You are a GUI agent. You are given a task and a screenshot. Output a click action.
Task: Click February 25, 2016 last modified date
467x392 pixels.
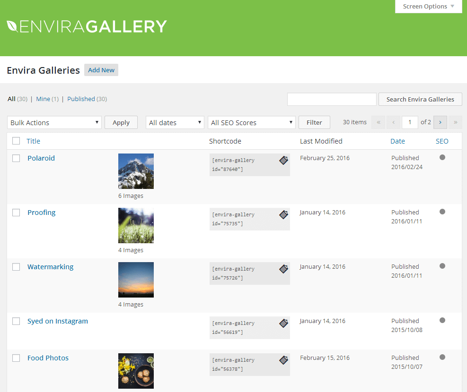pyautogui.click(x=325, y=158)
